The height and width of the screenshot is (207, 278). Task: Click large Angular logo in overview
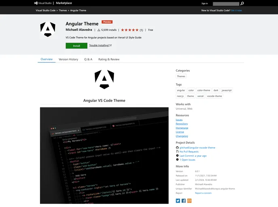point(104,79)
